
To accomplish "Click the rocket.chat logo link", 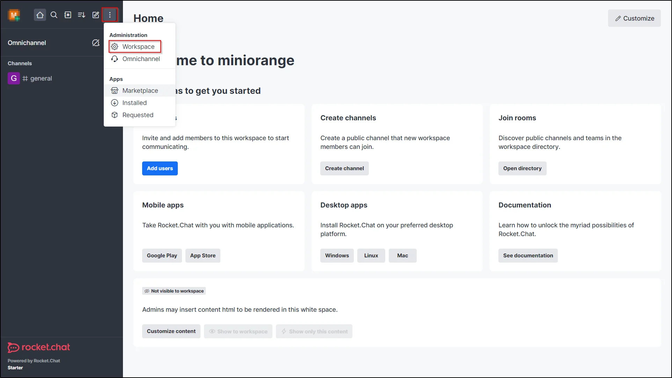I will [x=39, y=347].
